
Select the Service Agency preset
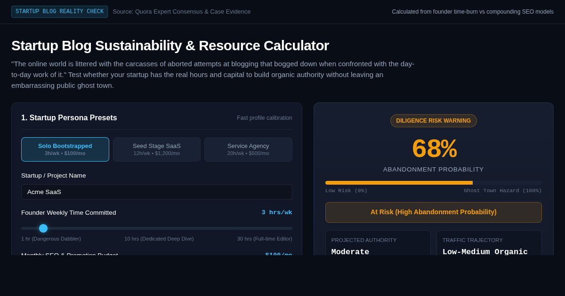(x=248, y=149)
